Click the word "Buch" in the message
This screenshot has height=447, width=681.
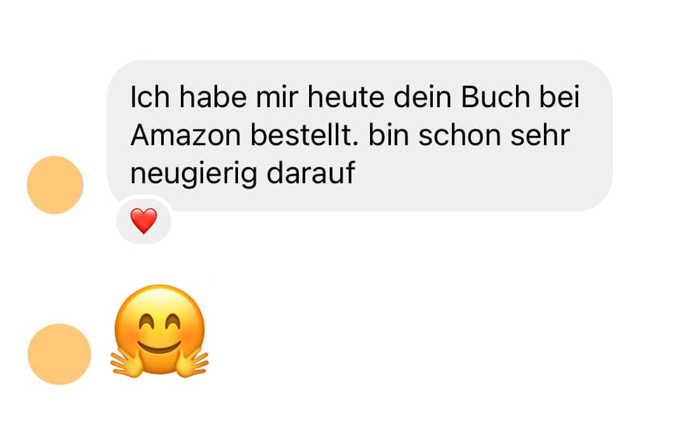[496, 97]
